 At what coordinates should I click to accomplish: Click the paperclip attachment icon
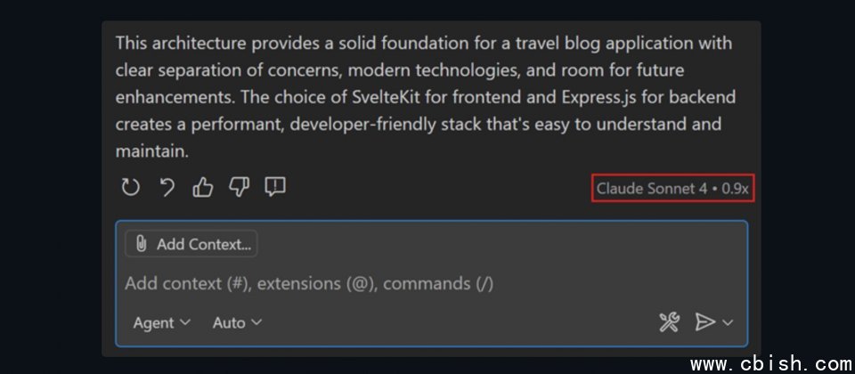point(141,244)
